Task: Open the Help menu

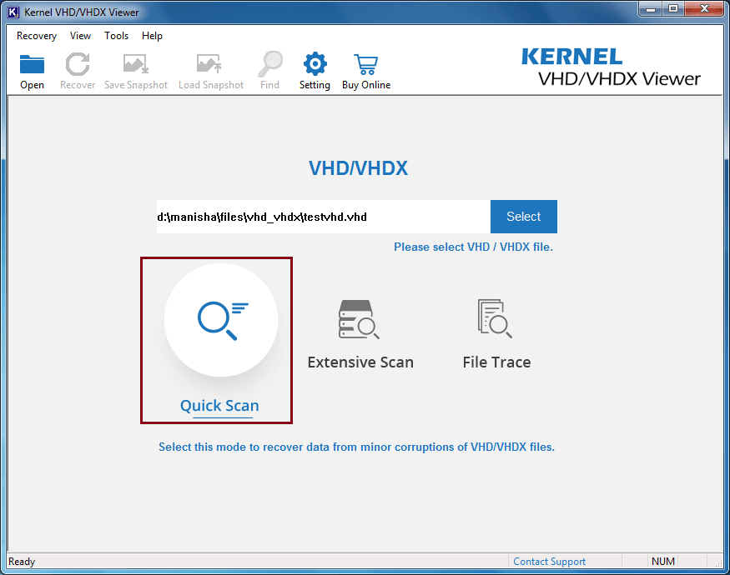Action: 152,36
